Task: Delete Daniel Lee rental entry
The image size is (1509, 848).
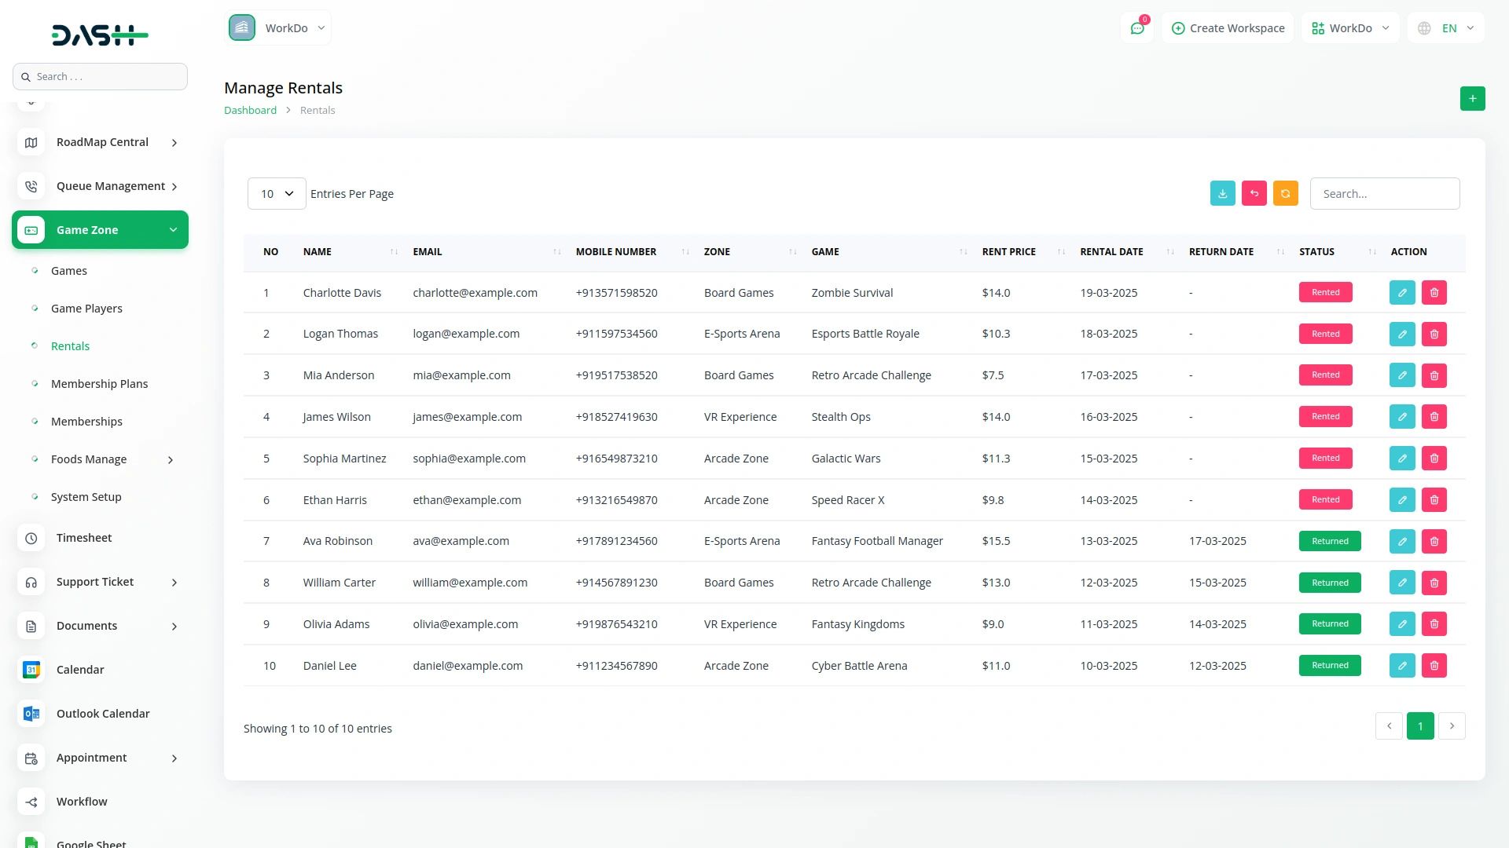Action: 1434,666
